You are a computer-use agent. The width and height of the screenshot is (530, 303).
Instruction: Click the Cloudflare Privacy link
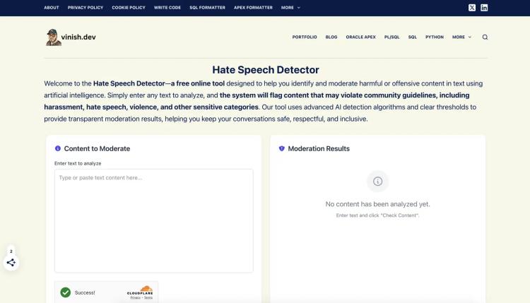pos(135,297)
